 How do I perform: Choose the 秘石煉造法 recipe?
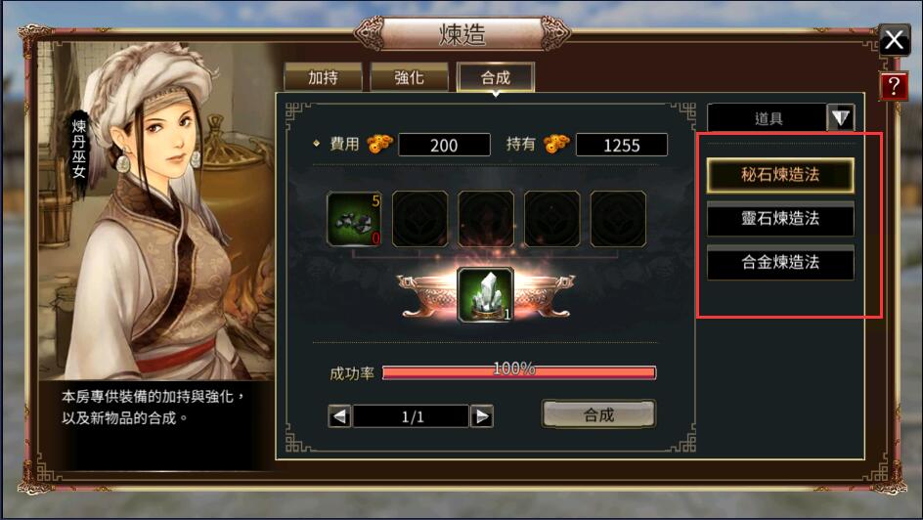pos(780,175)
